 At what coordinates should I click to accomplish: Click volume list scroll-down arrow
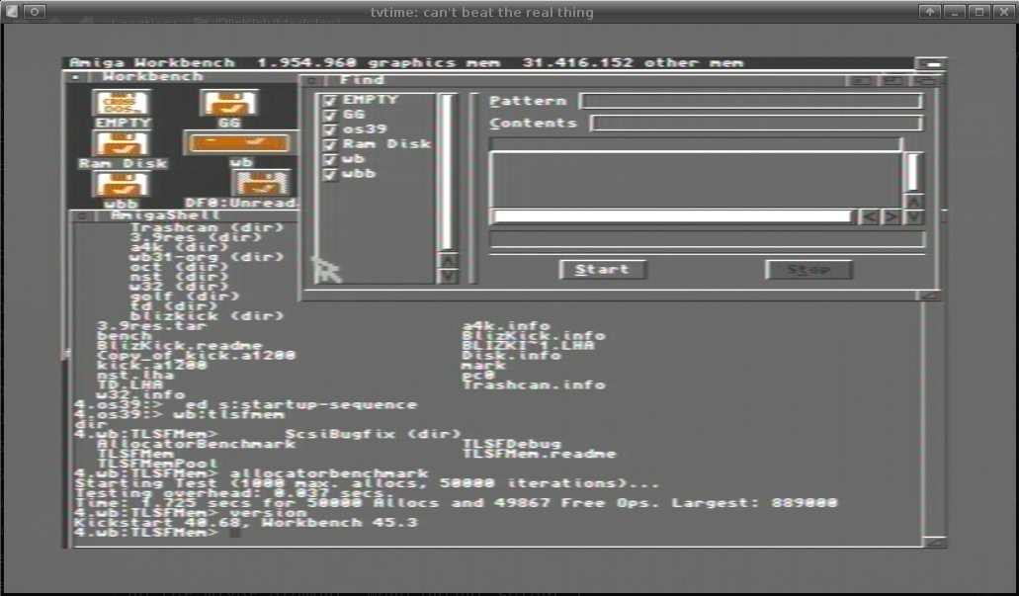pos(447,276)
